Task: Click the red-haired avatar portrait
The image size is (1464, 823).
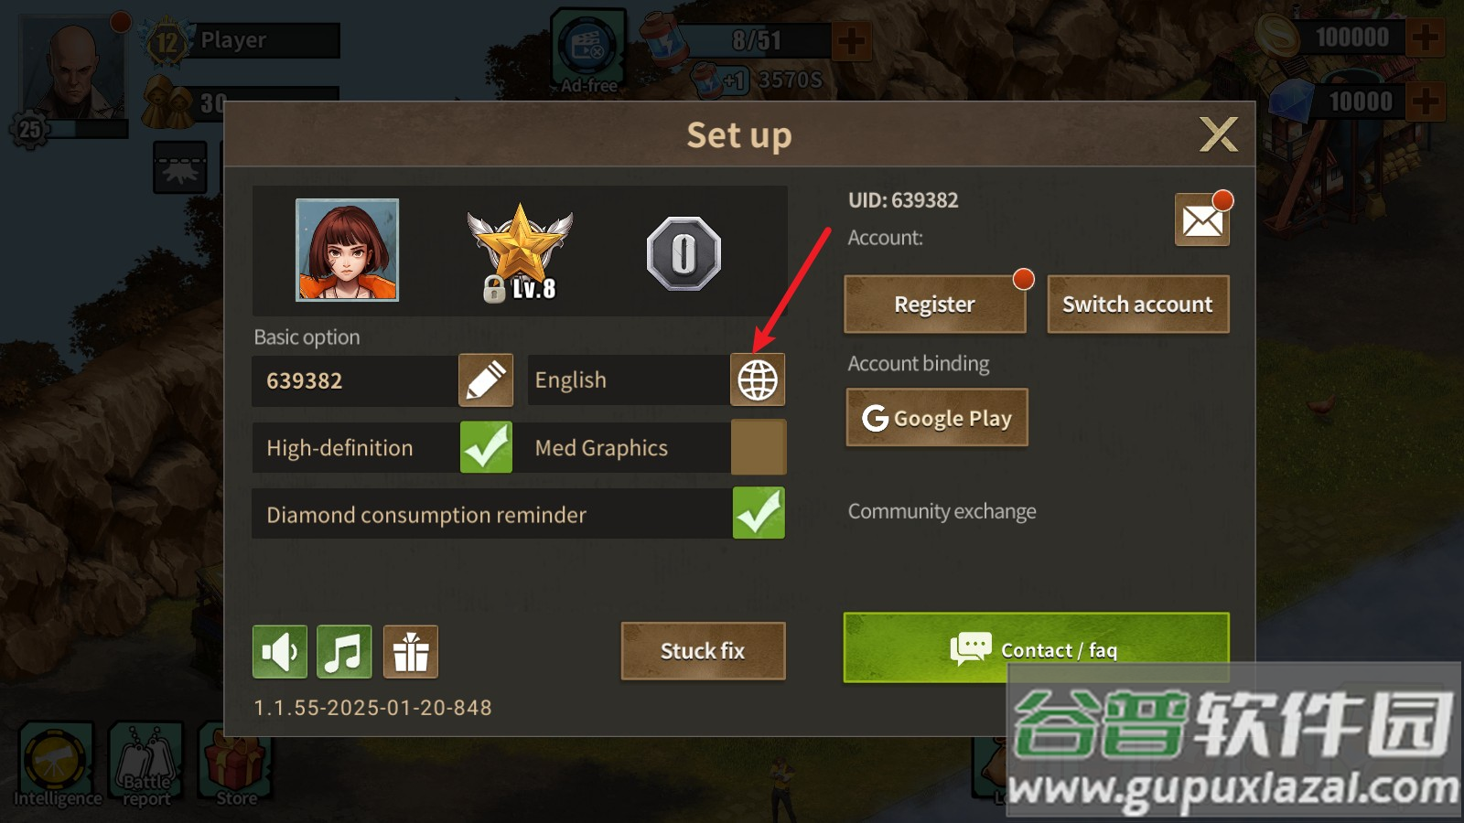Action: [x=347, y=250]
